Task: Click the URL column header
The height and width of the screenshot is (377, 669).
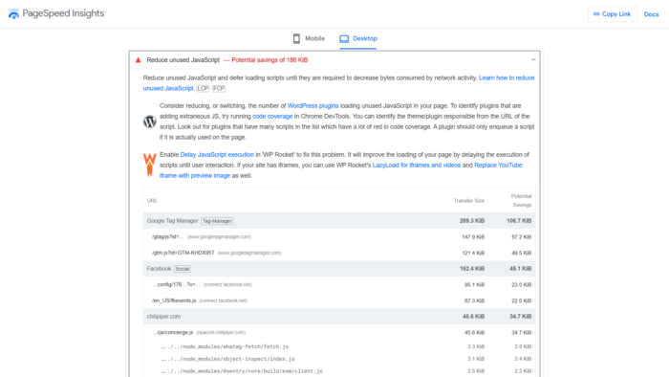Action: point(152,201)
